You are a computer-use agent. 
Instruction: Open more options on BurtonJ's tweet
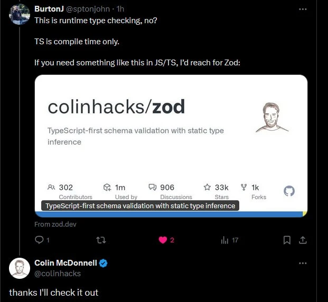302,9
